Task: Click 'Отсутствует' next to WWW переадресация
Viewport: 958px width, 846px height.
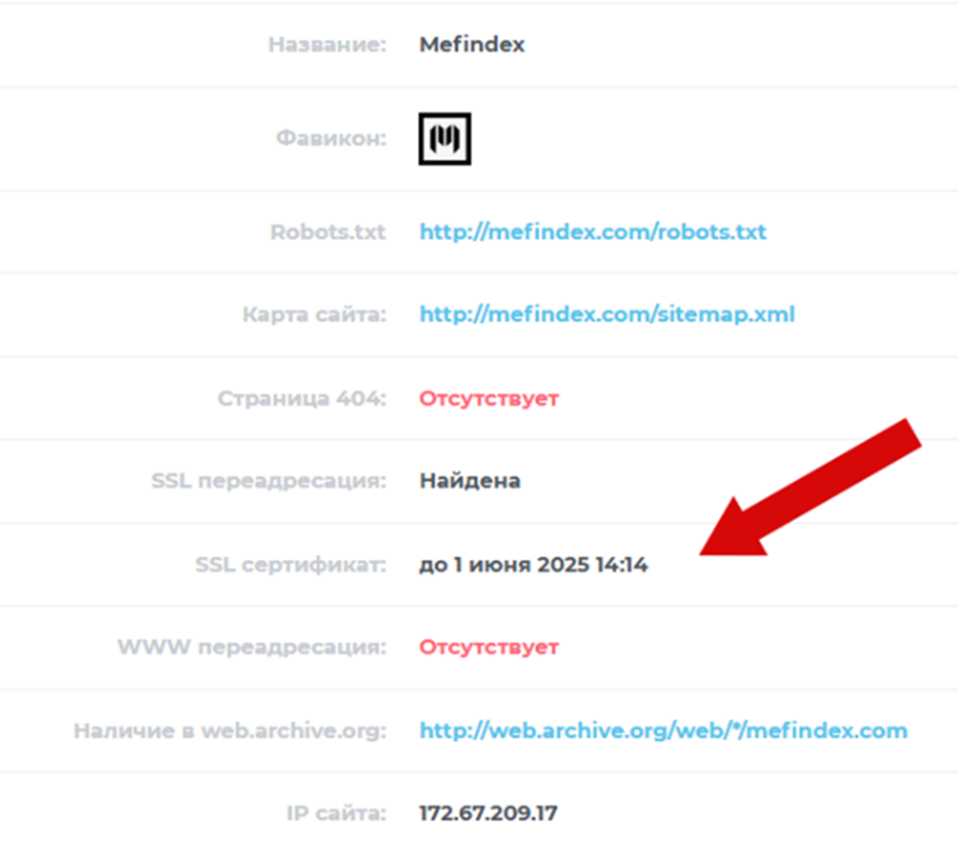Action: [489, 648]
